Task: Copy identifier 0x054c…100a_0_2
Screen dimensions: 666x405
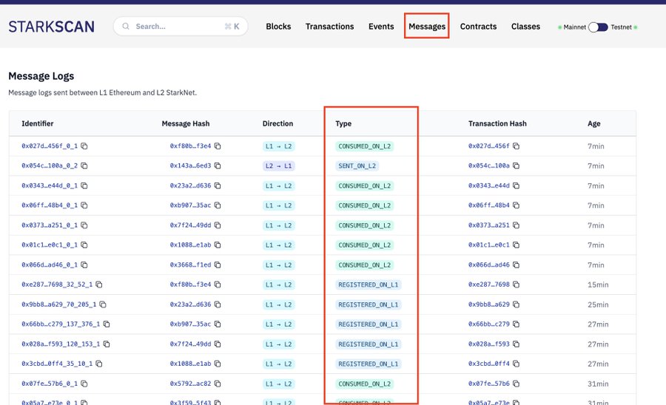Action: (x=84, y=166)
